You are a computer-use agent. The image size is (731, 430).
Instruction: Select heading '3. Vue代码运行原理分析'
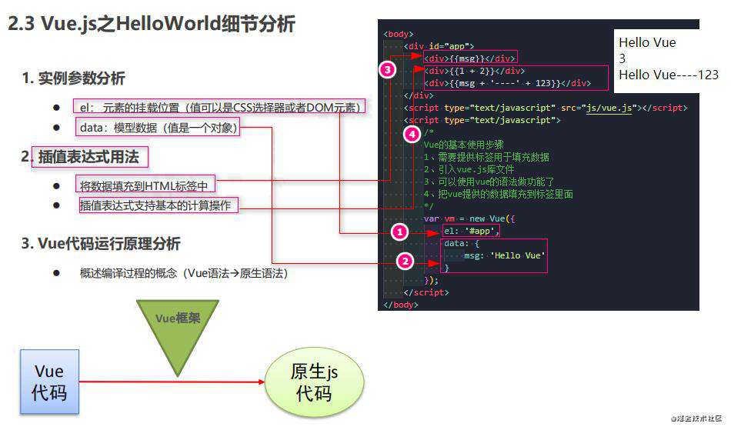pos(101,243)
